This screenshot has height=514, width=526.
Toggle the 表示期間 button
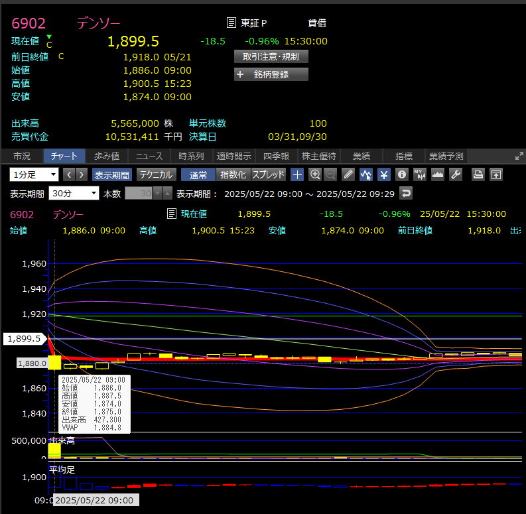click(112, 175)
